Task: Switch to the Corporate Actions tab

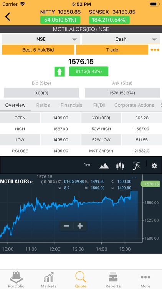Action: click(134, 105)
